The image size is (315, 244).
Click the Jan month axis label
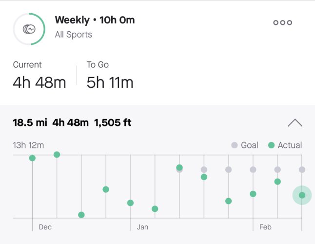click(x=142, y=227)
